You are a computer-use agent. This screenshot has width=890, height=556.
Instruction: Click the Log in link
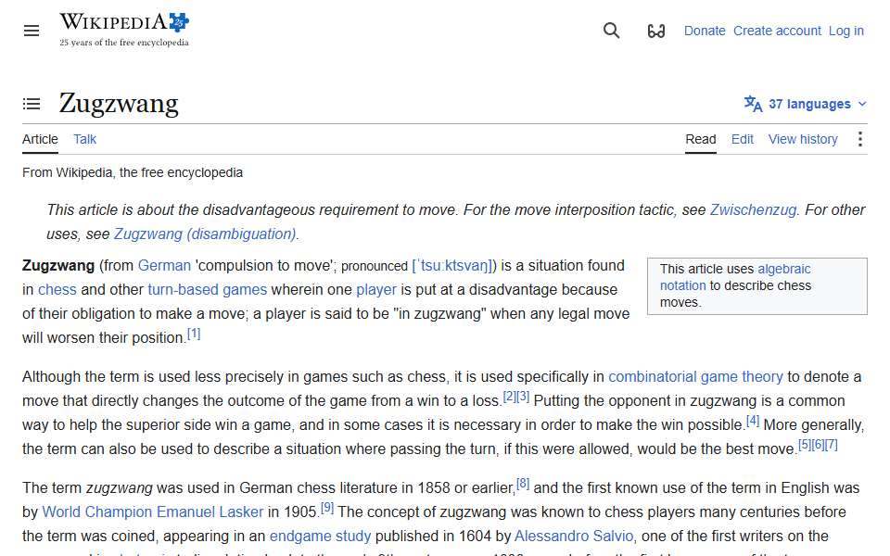845,31
